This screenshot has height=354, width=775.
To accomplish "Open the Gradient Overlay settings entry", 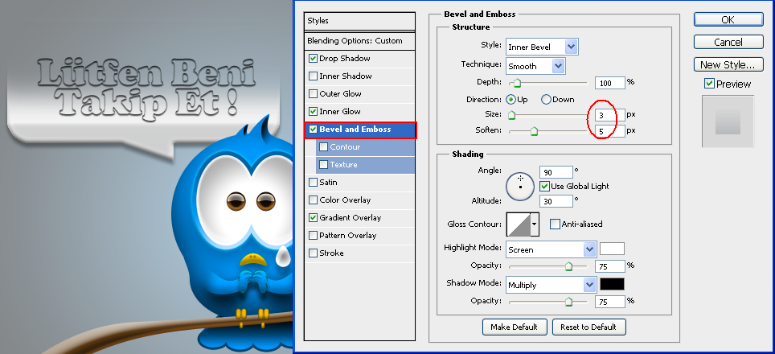I will pyautogui.click(x=351, y=217).
